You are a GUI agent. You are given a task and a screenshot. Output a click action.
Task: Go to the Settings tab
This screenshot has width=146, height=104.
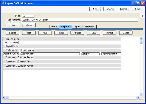click(x=89, y=27)
